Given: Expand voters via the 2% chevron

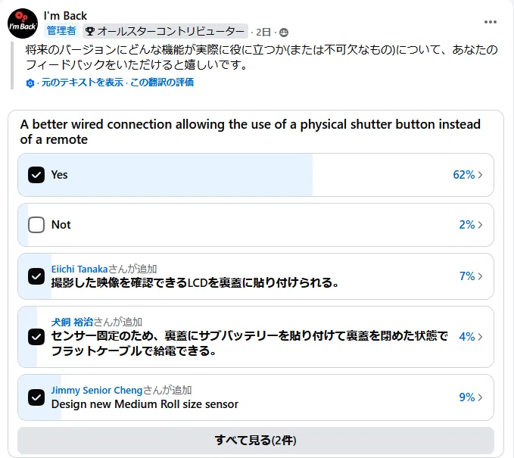Looking at the screenshot, I should click(x=480, y=225).
